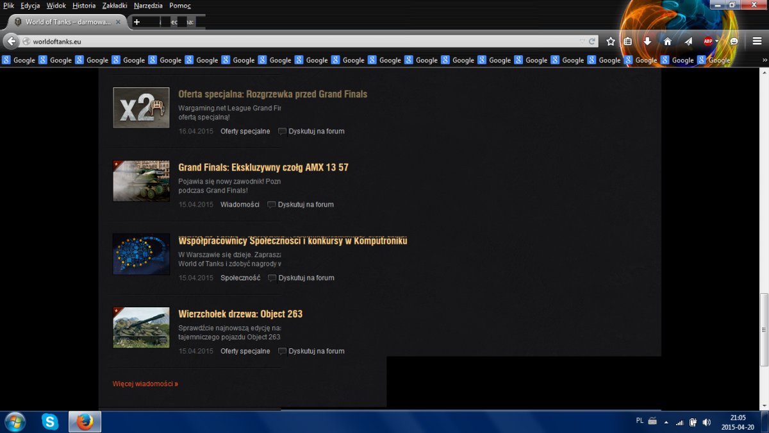
Task: Show hidden tray icons arrow
Action: 666,422
